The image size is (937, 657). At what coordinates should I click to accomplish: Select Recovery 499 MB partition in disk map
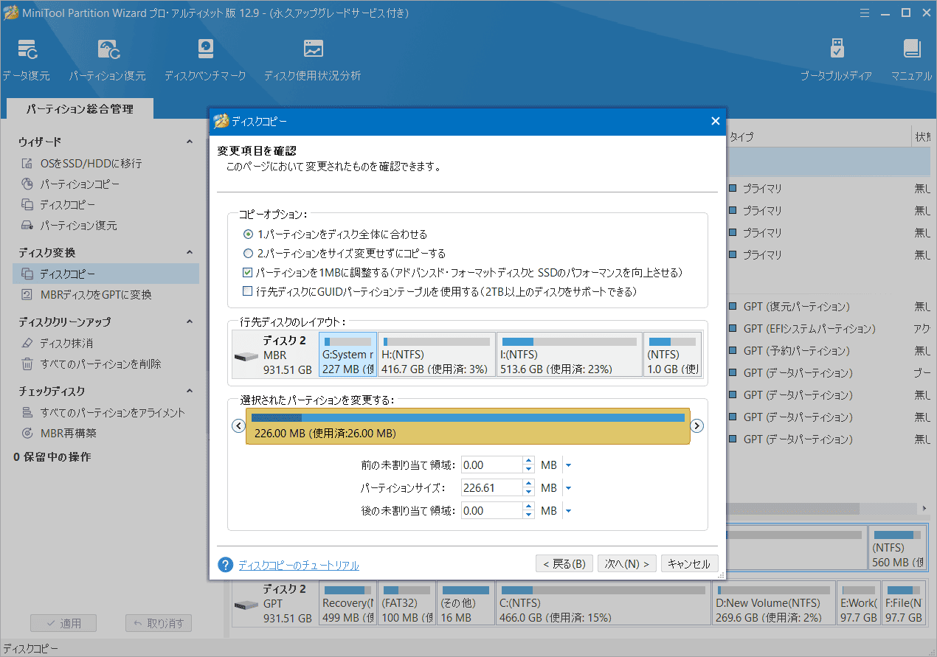(x=348, y=603)
